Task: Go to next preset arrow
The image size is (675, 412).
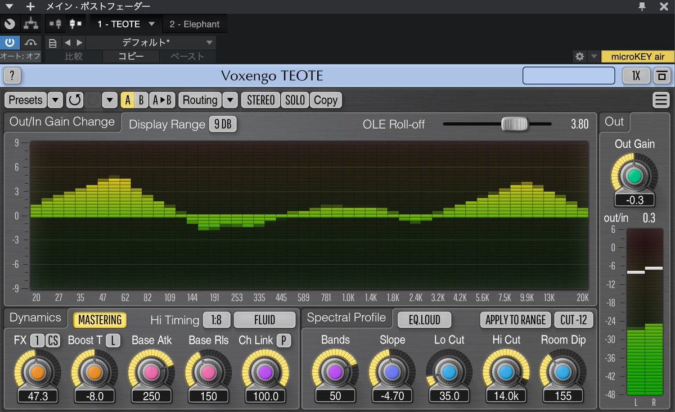Action: 79,43
